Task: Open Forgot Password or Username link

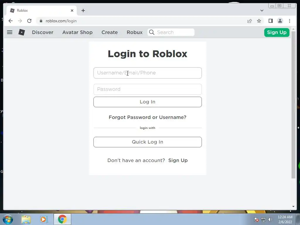Action: pos(148,117)
